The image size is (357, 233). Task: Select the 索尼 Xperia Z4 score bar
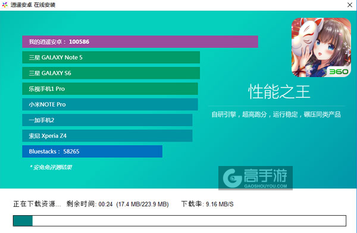pos(107,136)
